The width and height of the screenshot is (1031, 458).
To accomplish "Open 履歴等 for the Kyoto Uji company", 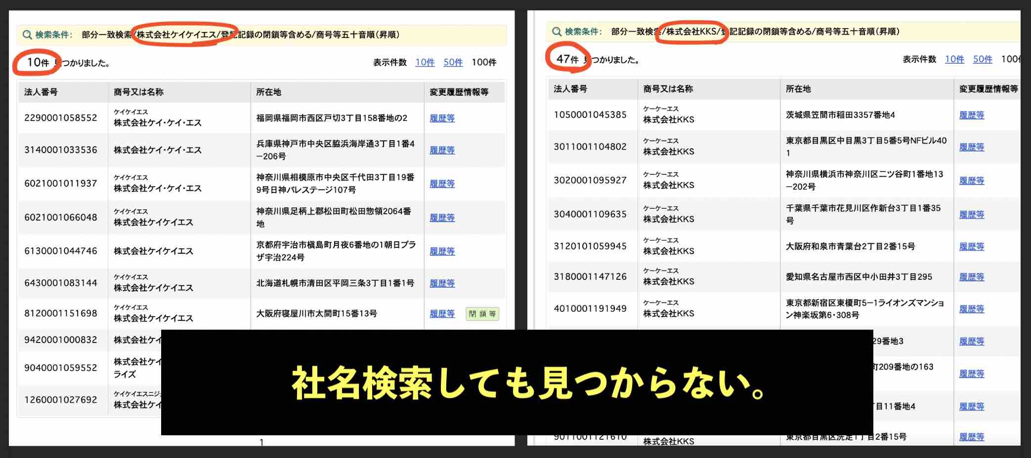I will 442,251.
